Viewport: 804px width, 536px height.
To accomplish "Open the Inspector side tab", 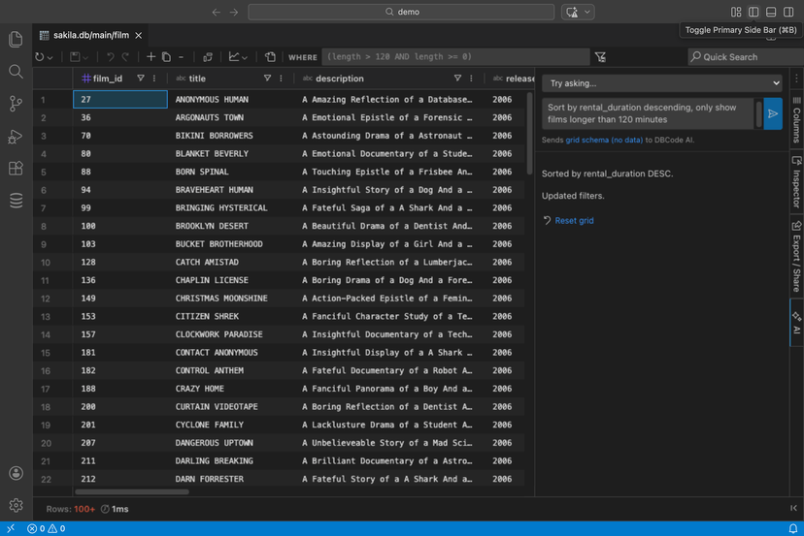I will [796, 182].
